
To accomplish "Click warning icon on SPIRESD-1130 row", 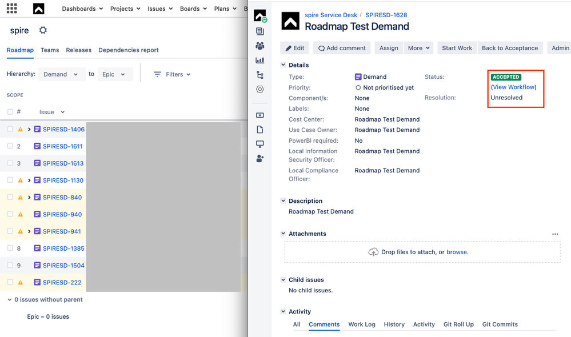I will [21, 180].
